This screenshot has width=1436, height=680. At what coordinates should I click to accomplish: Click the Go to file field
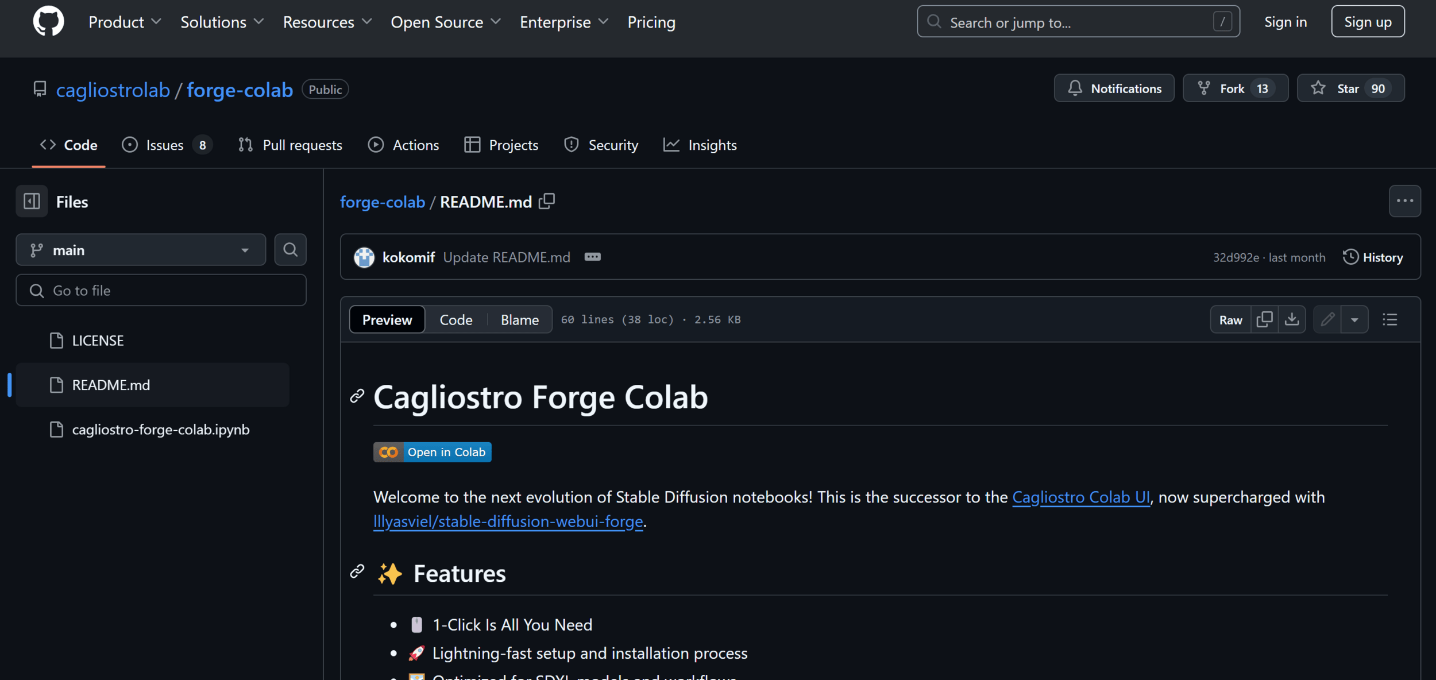tap(161, 291)
